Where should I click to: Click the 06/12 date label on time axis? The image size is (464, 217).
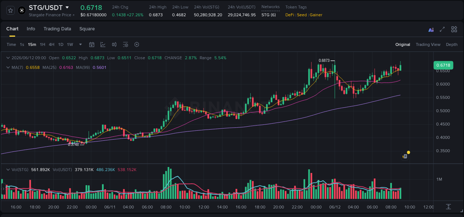[x=335, y=207]
